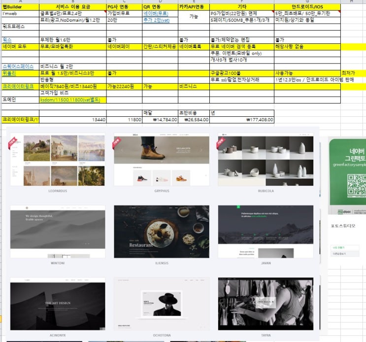Select the 해당사항 없음 cell
The height and width of the screenshot is (342, 366).
[307, 47]
